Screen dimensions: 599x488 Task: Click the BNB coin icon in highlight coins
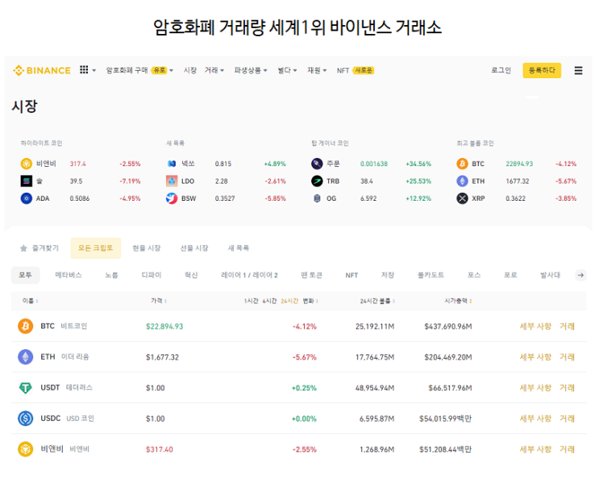(x=26, y=164)
